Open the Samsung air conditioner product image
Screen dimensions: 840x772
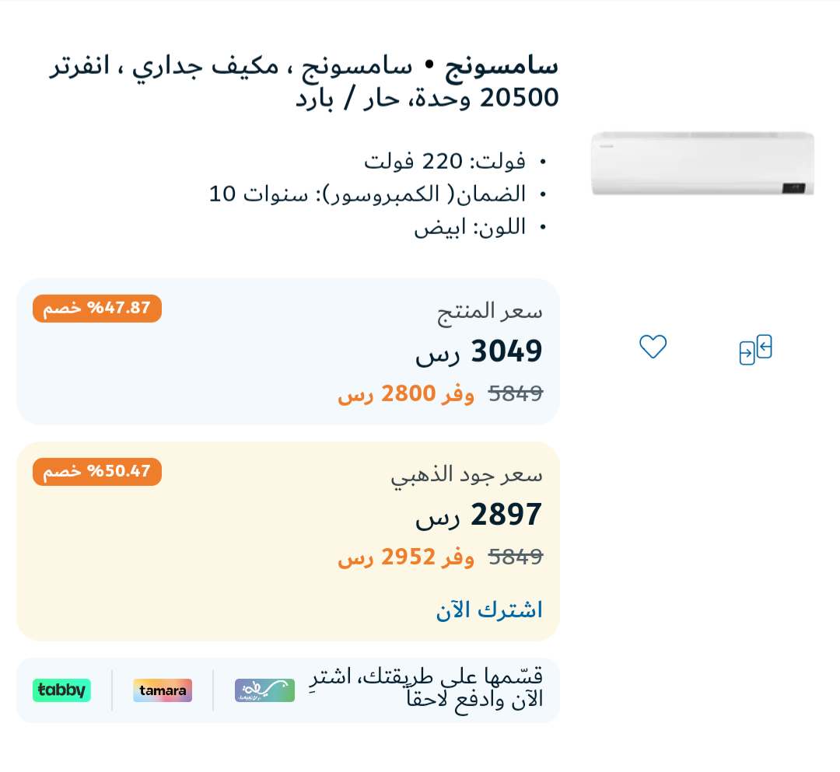coord(702,163)
